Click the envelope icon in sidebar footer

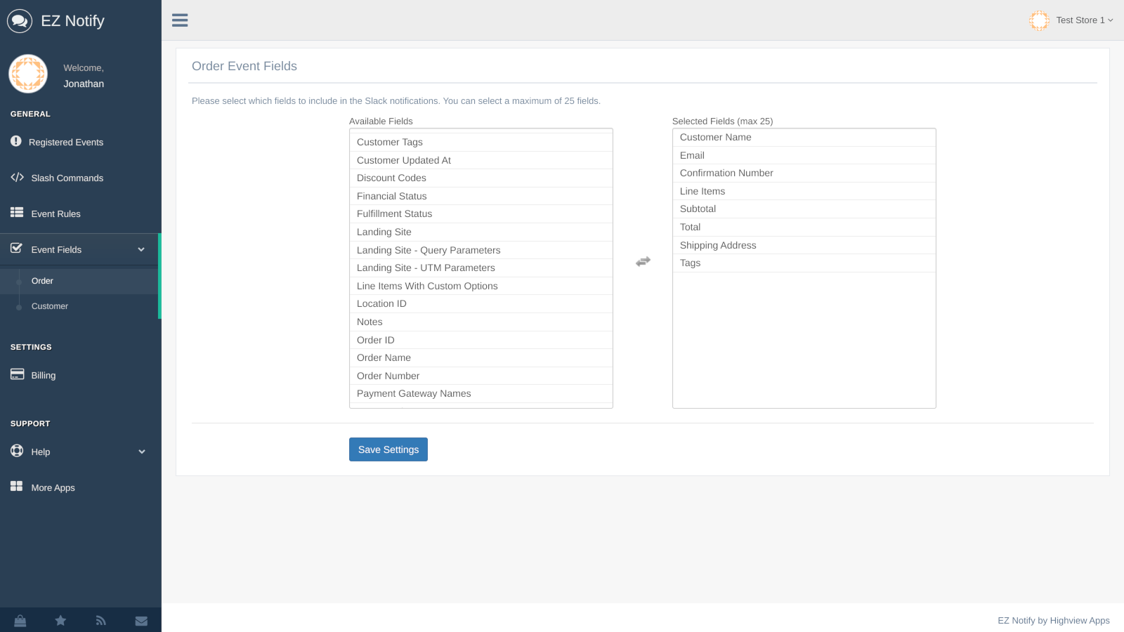pyautogui.click(x=140, y=620)
